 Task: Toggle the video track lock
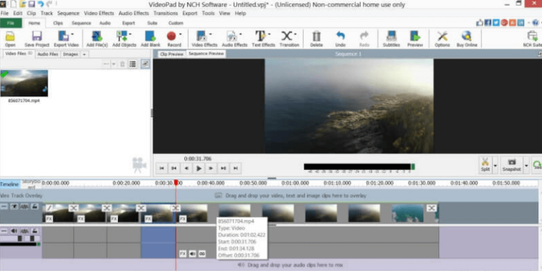35,206
